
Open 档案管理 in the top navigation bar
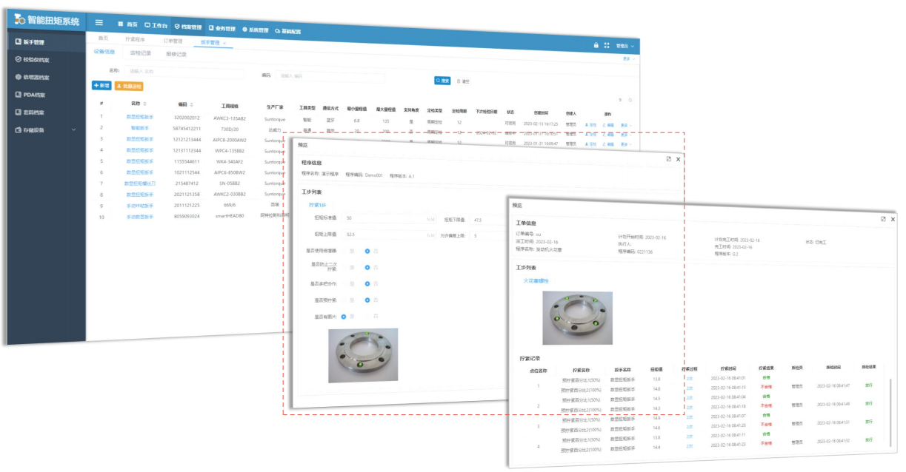point(187,27)
